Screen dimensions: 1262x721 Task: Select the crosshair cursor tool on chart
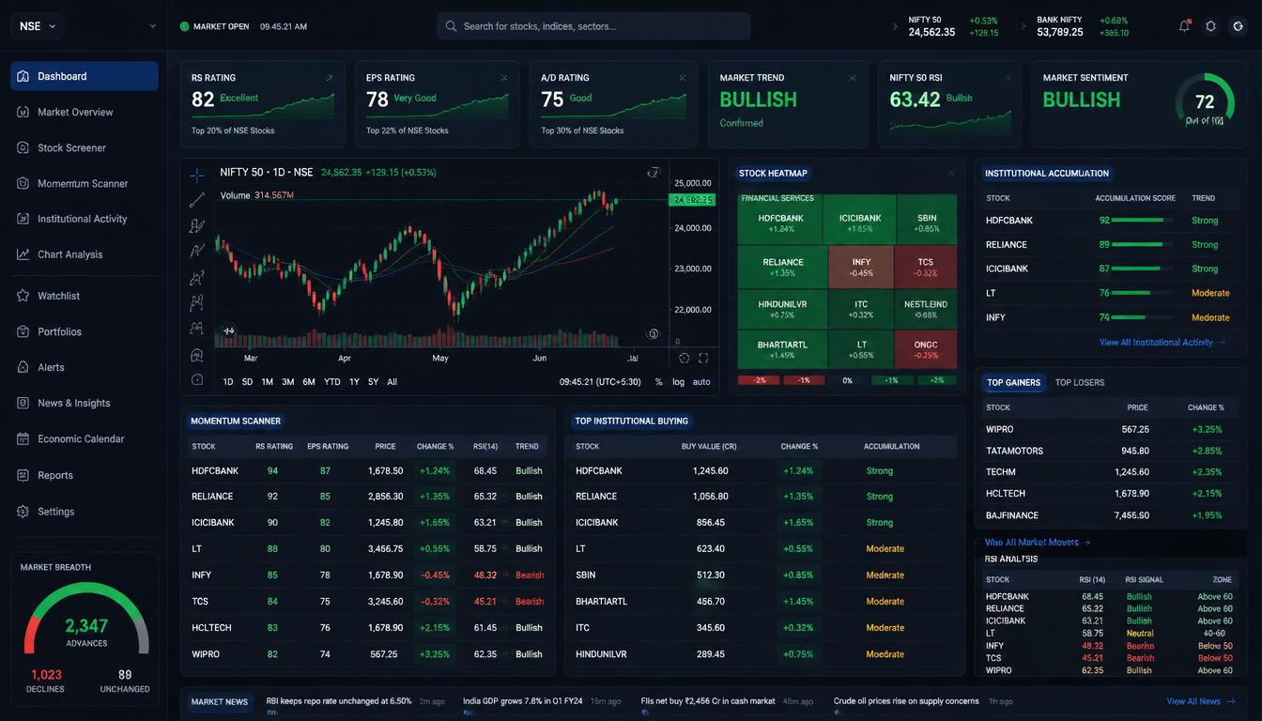click(x=196, y=176)
